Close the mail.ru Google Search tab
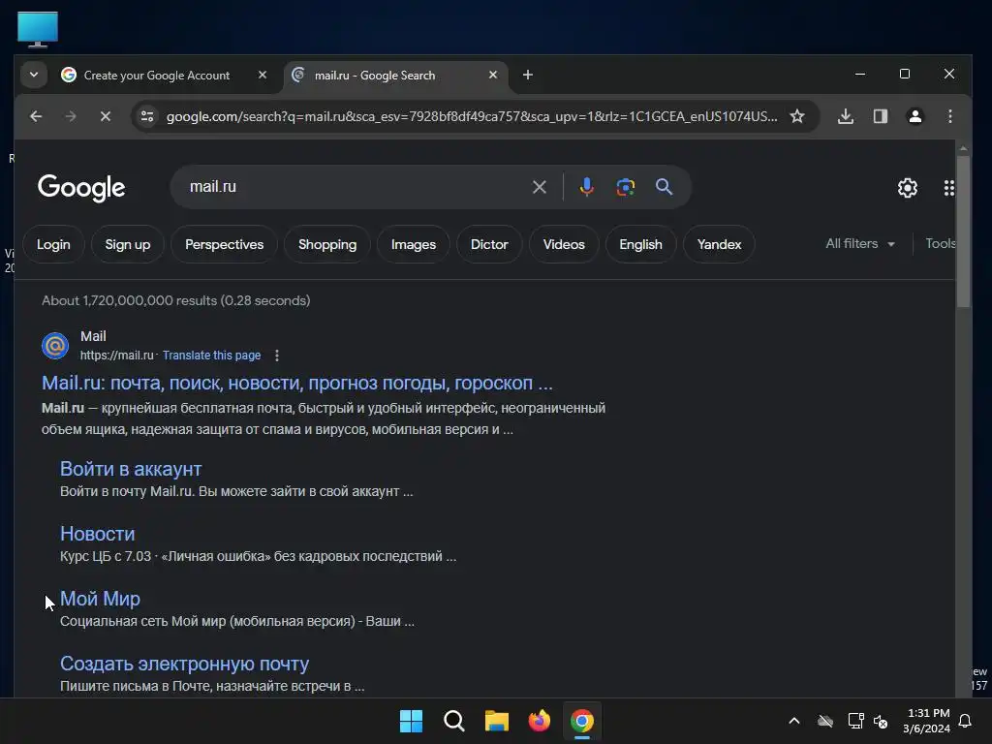 pyautogui.click(x=493, y=75)
